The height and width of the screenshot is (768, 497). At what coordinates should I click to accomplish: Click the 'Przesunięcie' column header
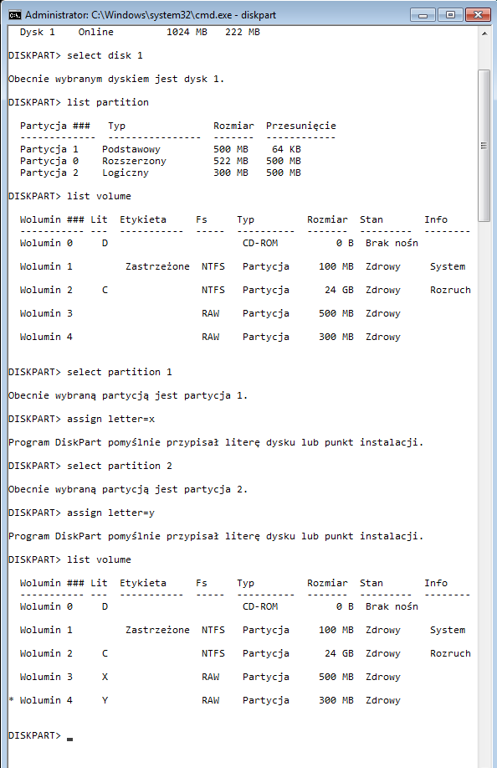pos(301,126)
